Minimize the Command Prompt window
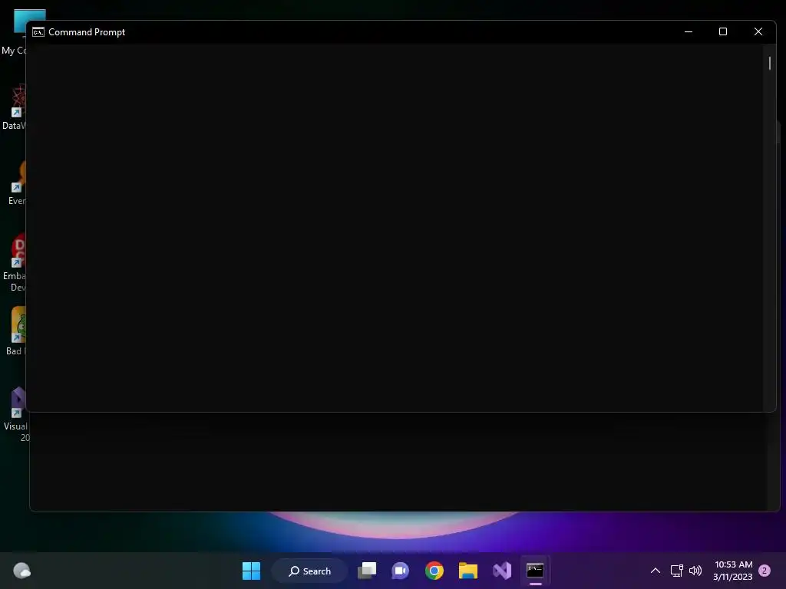 click(689, 31)
